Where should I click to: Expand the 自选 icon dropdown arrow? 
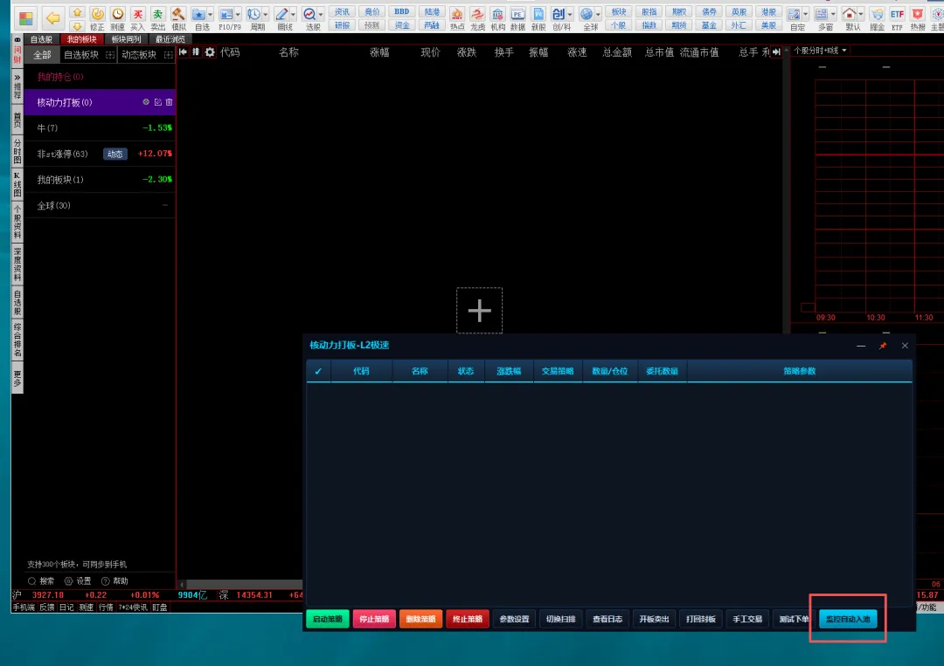pos(210,15)
